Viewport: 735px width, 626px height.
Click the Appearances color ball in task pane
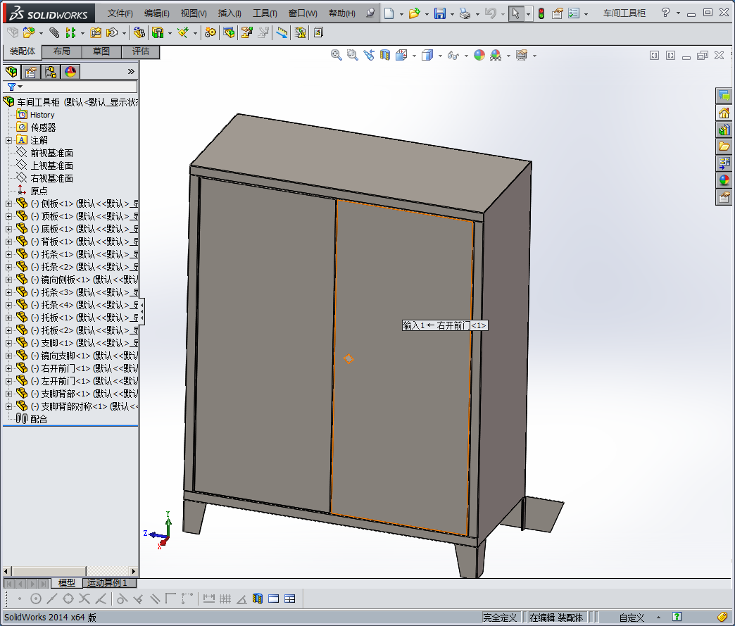[724, 180]
